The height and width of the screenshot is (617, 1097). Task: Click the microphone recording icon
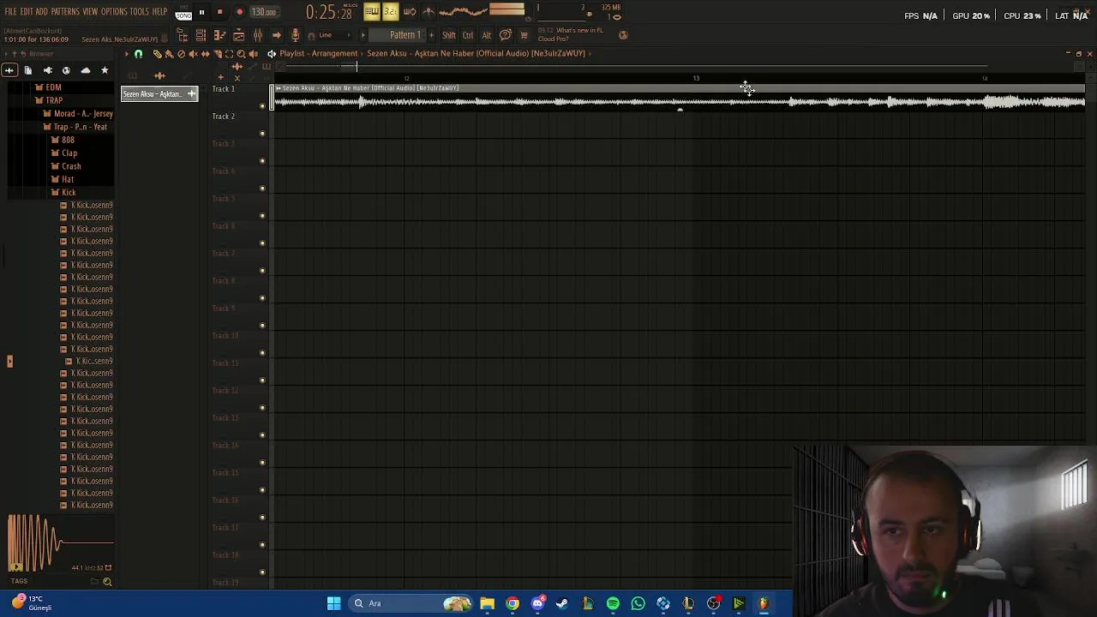[x=295, y=35]
